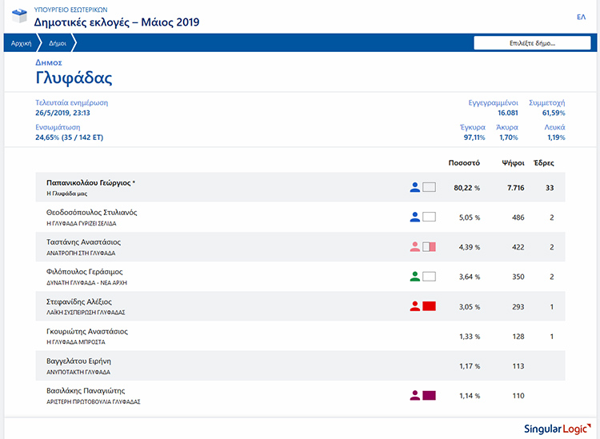Screen dimensions: 600x439
Task: Select candidate Παπανικολάου Γεώργιος
Action: [89, 183]
